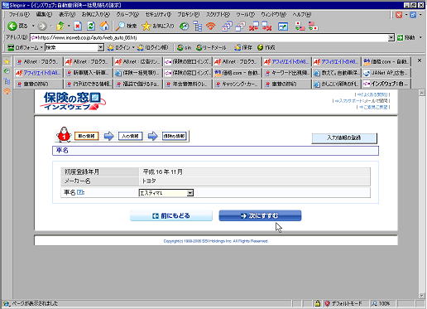Switch to the 年会費無料クレ tab
Viewport: 427px width, 309px height.
coord(187,84)
